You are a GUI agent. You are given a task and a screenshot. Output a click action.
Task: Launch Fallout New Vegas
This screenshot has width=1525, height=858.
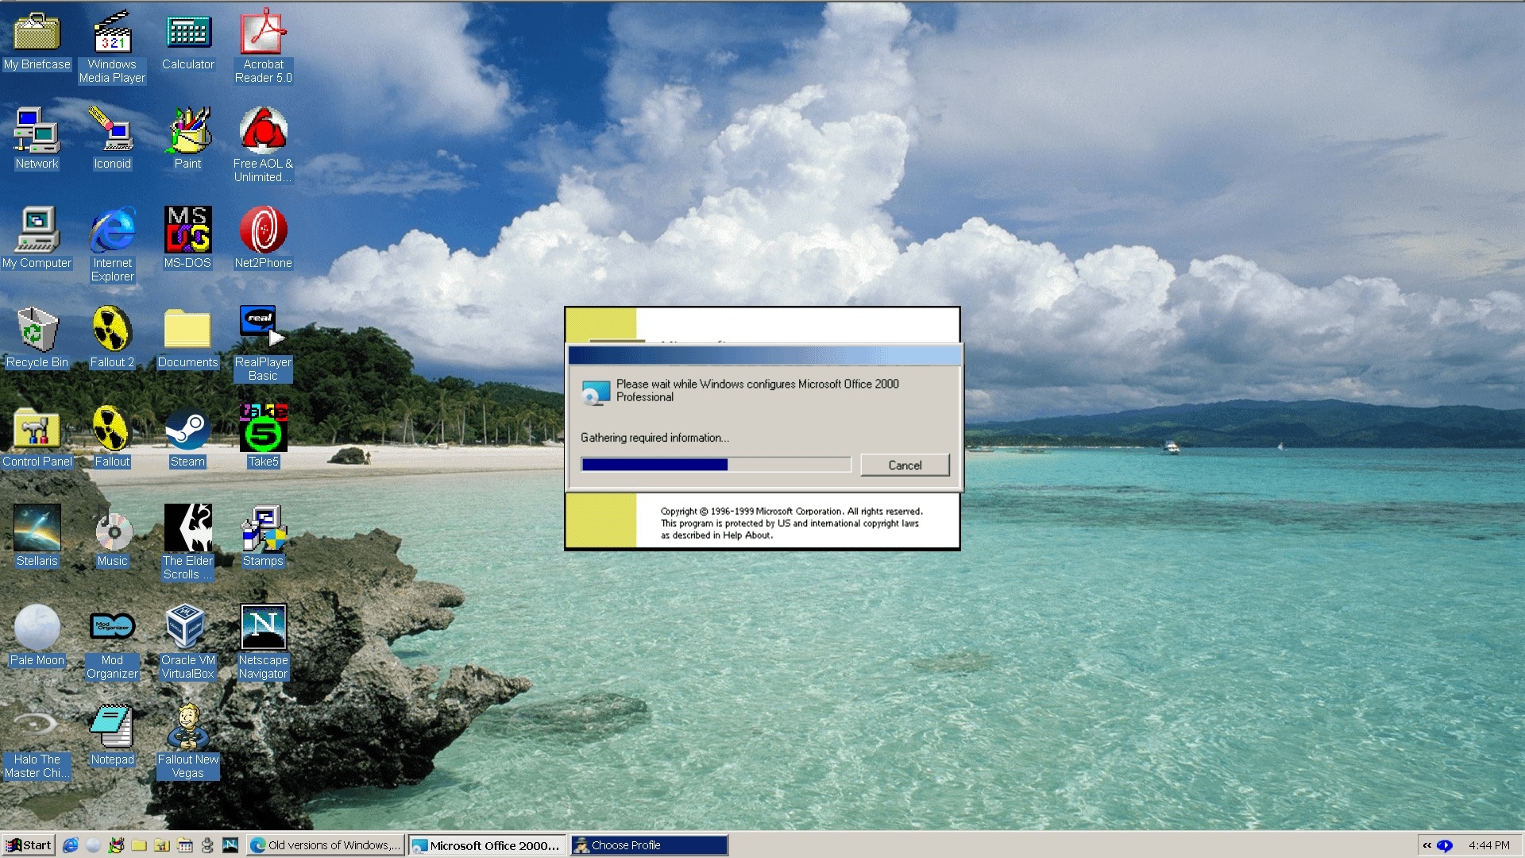pos(187,727)
